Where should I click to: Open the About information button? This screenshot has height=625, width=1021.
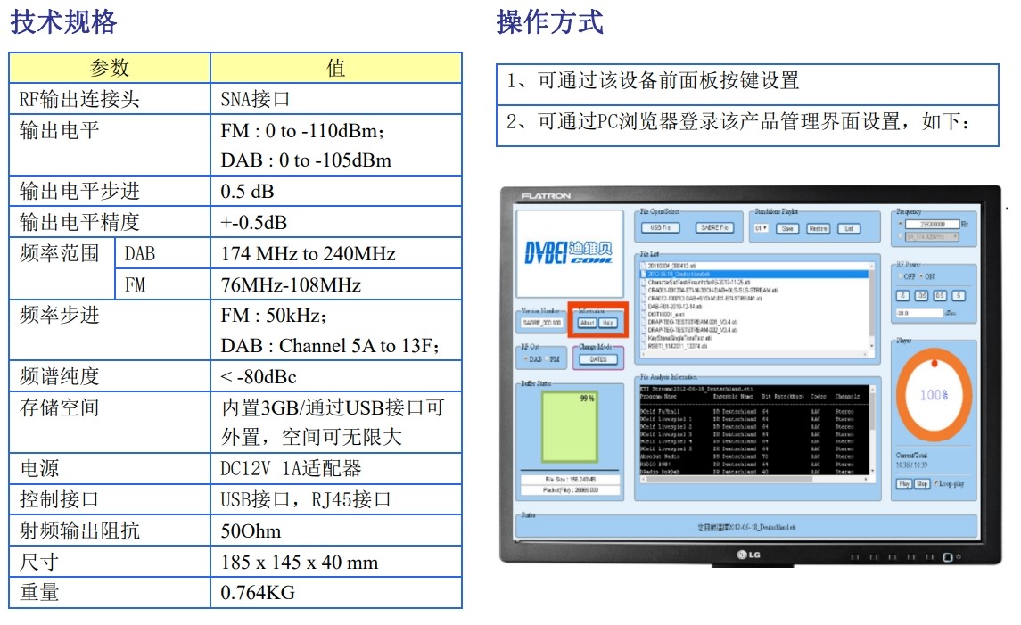[587, 323]
